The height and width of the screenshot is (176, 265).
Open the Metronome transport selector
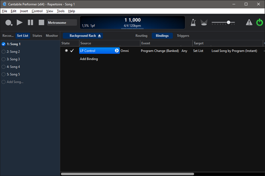[62, 23]
